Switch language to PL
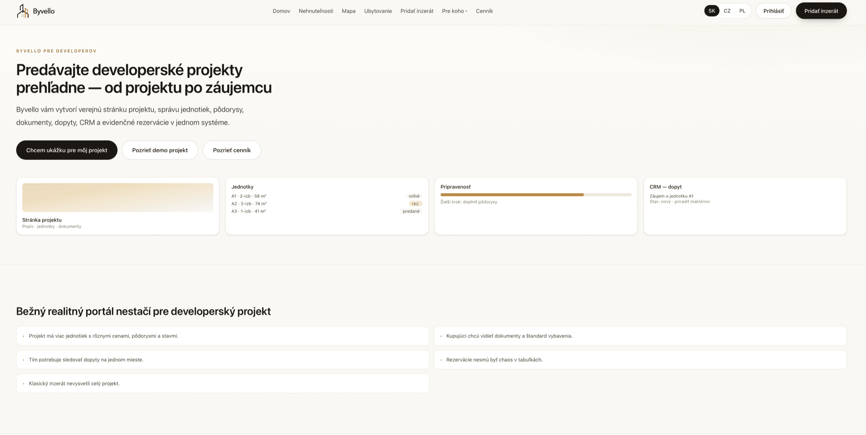Screen dimensions: 866x435 (x=742, y=11)
